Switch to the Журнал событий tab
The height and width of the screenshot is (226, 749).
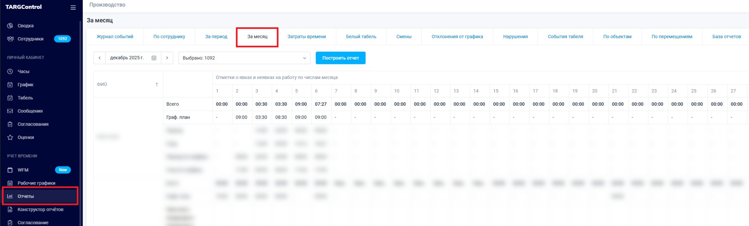[115, 37]
